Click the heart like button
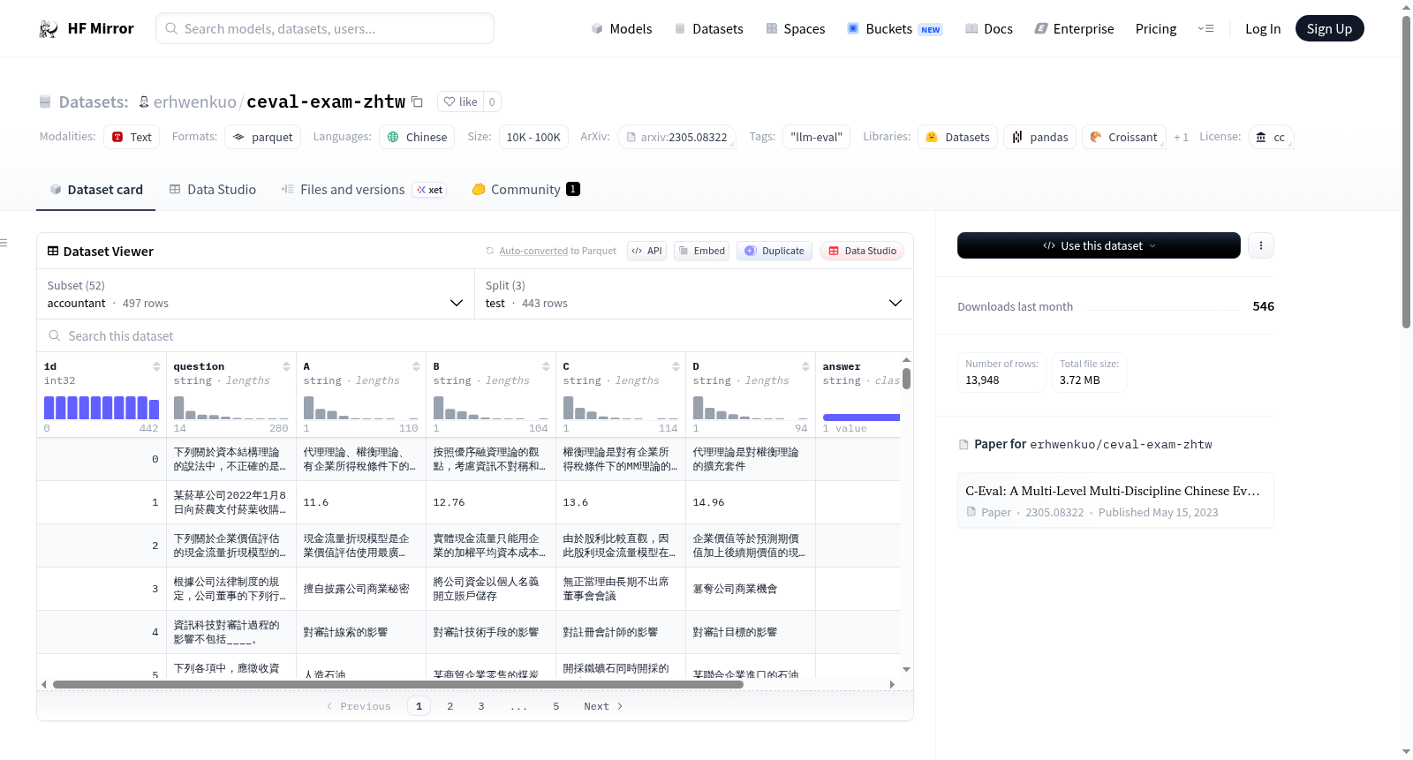1413x760 pixels. point(460,102)
